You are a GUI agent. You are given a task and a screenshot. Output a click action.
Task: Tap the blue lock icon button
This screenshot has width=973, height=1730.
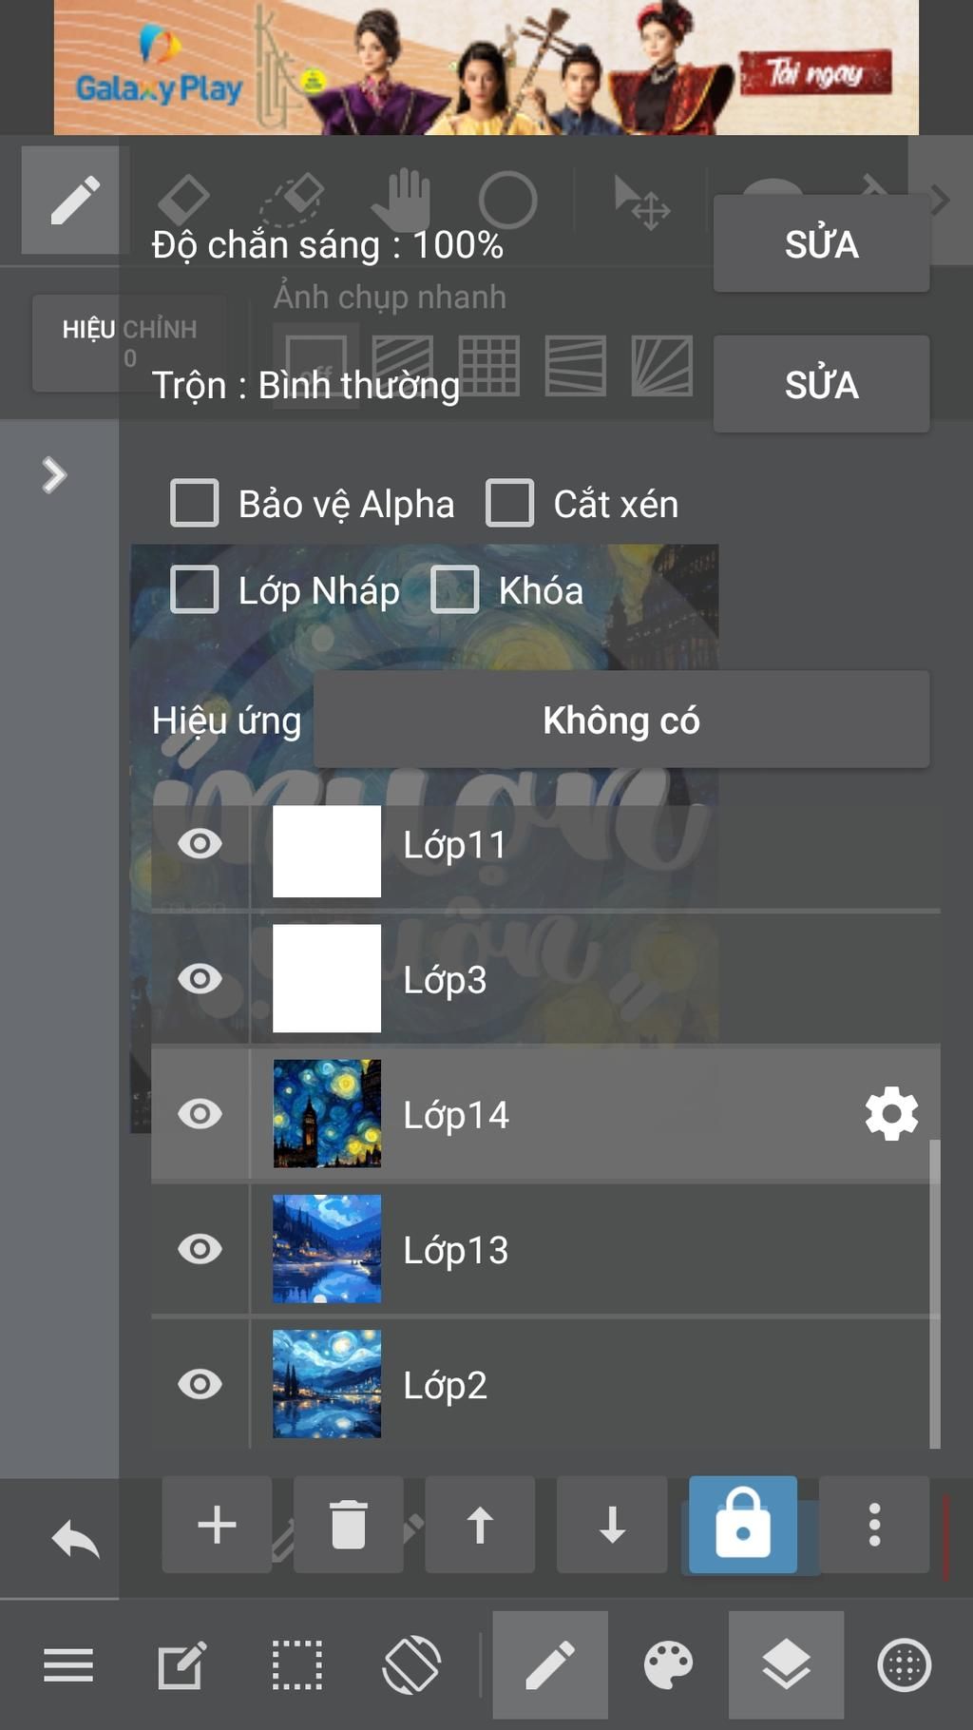point(743,1525)
